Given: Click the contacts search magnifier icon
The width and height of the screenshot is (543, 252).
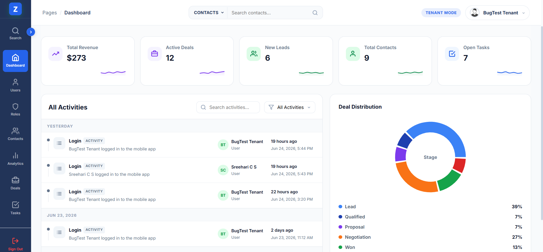Looking at the screenshot, I should [315, 13].
